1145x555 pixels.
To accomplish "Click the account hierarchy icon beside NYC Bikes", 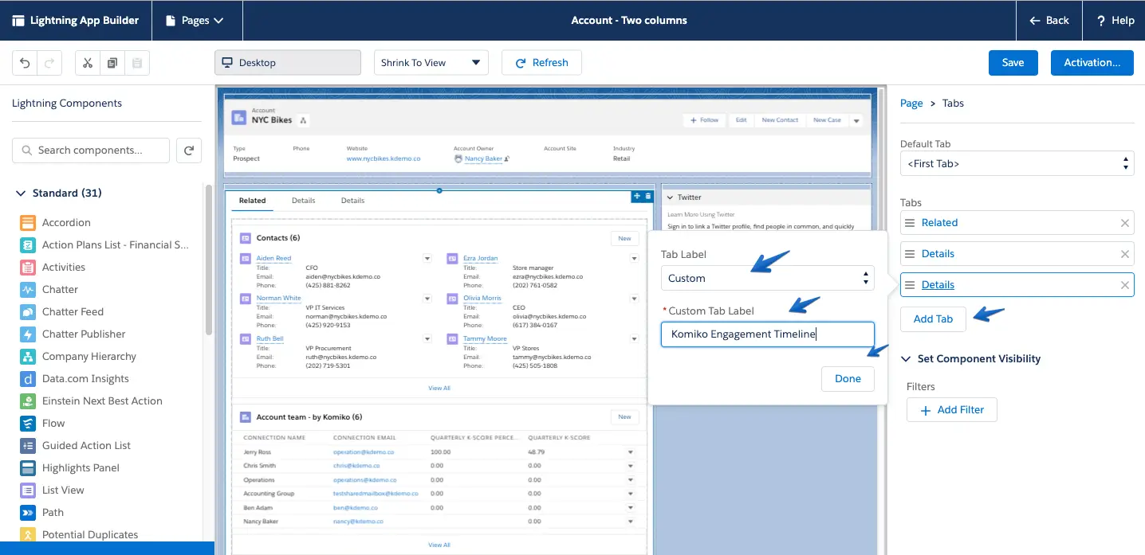I will (304, 120).
